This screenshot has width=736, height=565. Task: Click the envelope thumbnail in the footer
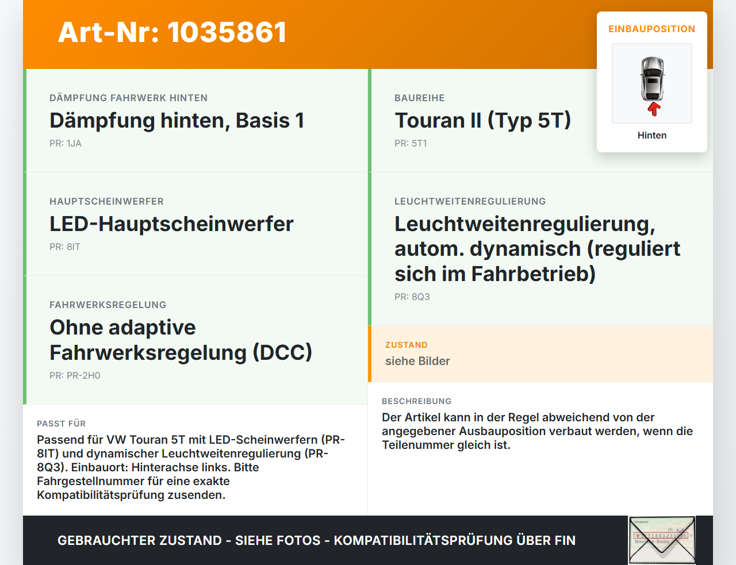[662, 540]
